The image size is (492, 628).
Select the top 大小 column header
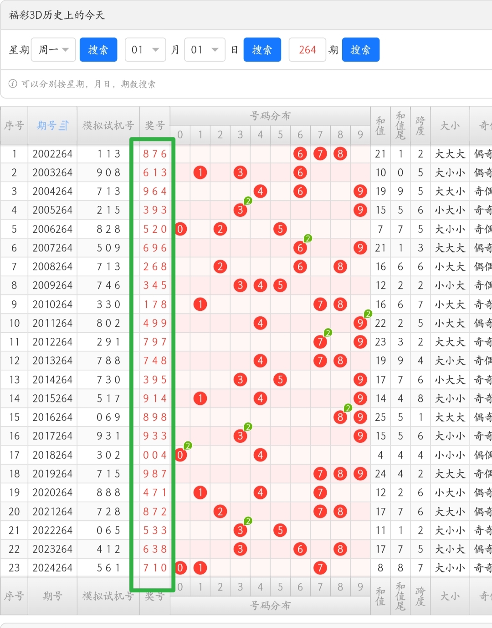pyautogui.click(x=450, y=126)
